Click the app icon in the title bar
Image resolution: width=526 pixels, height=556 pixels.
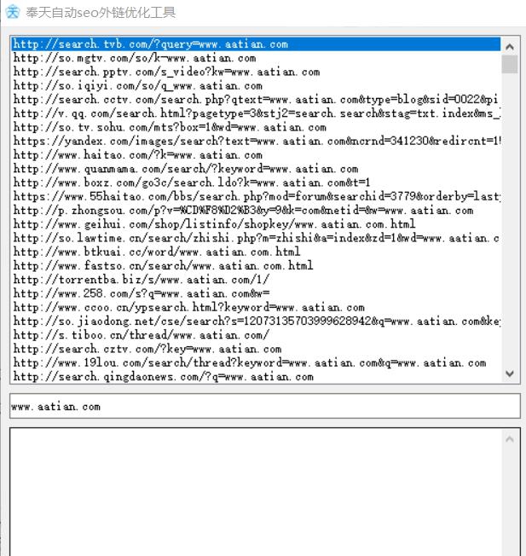pyautogui.click(x=13, y=12)
